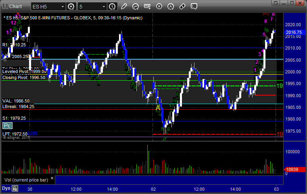Click the Closing Pivot: 1996.50 label
The image size is (307, 194).
click(24, 77)
